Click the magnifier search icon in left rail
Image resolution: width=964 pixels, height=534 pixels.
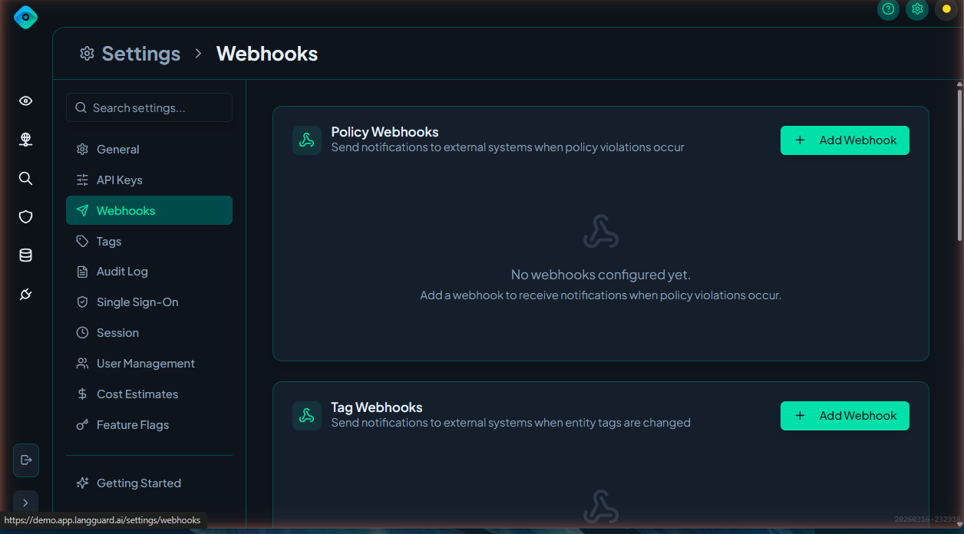coord(25,179)
